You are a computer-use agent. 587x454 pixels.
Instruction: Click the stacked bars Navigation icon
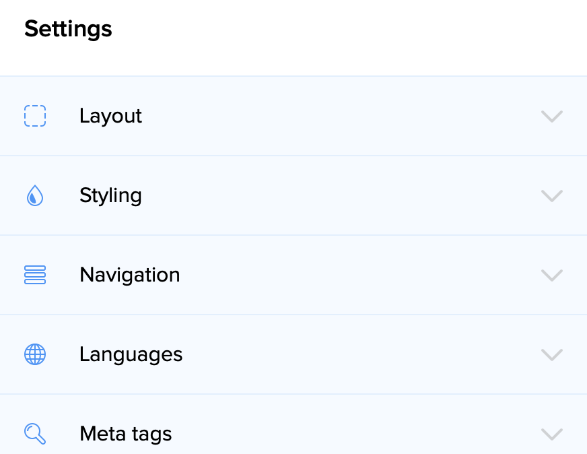[x=35, y=275]
